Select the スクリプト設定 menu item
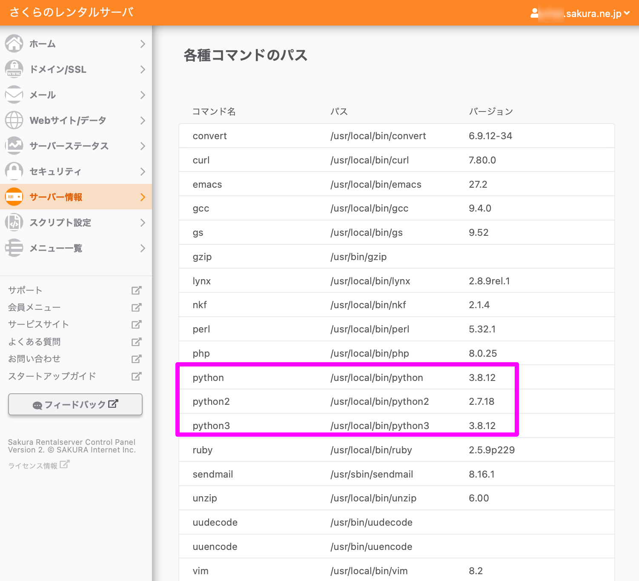This screenshot has width=639, height=581. click(76, 223)
